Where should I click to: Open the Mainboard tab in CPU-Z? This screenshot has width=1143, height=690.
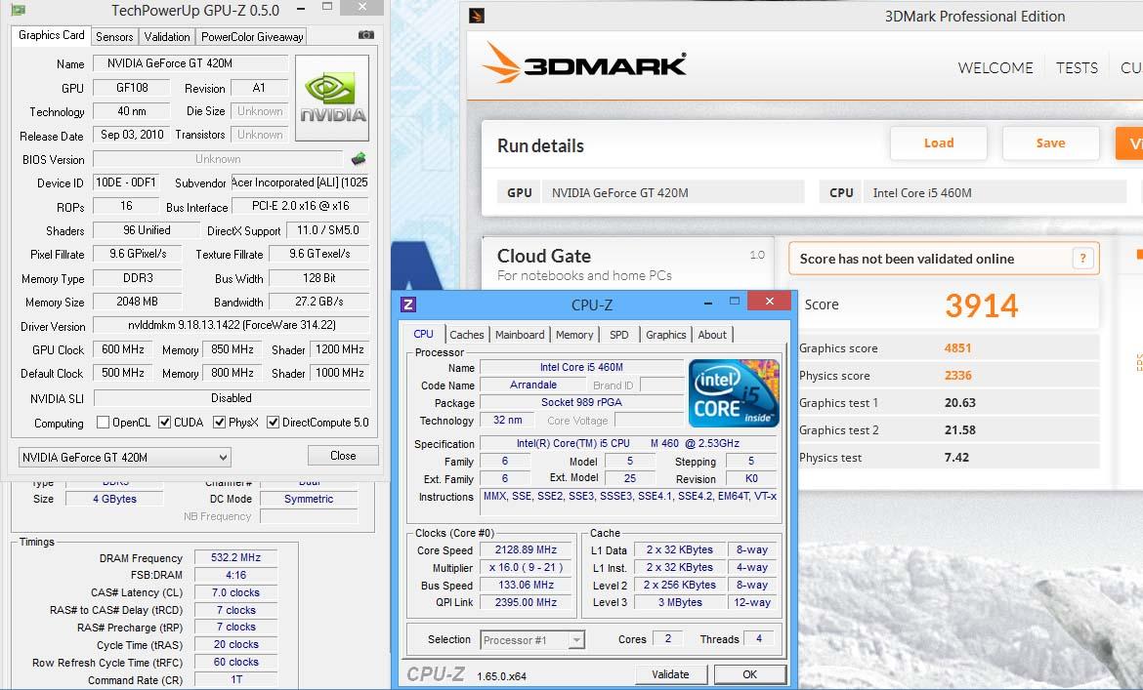coord(520,335)
